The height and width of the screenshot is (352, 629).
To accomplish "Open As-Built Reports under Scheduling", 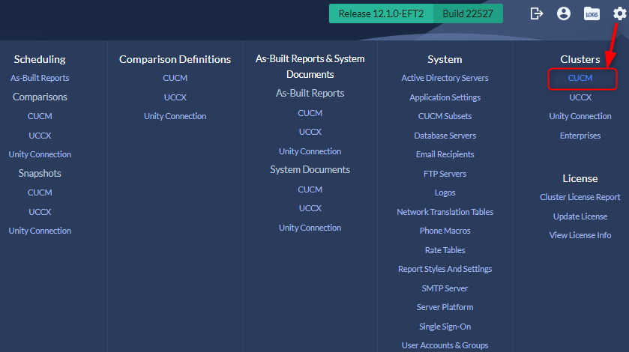I will click(40, 78).
